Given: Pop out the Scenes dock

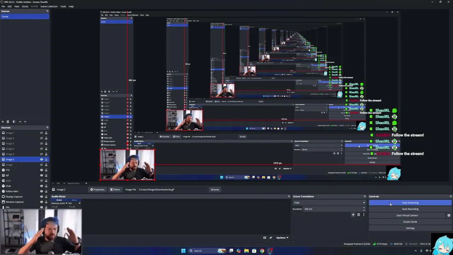Looking at the screenshot, I should (x=47, y=11).
